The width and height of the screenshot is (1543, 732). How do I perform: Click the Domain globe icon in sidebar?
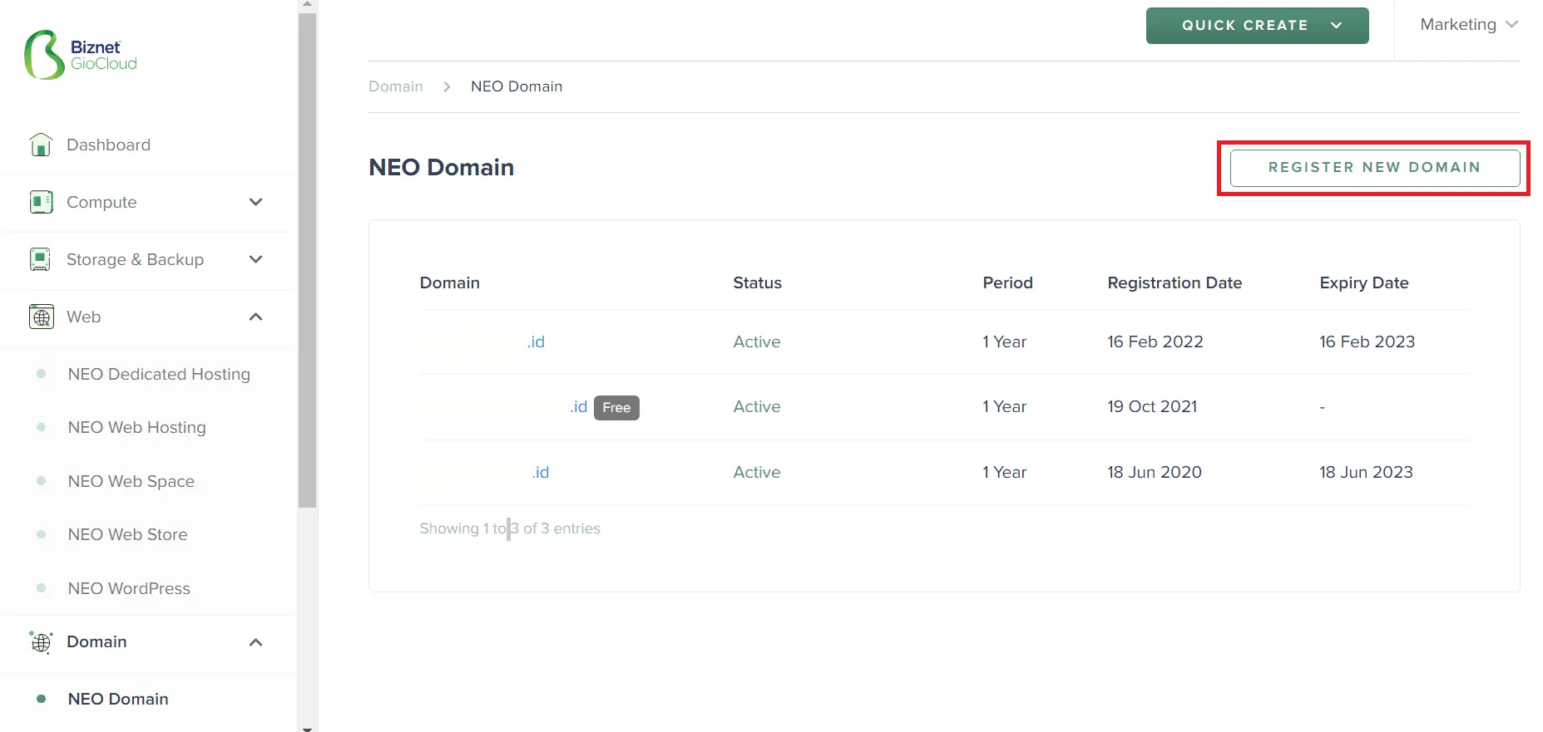point(41,641)
